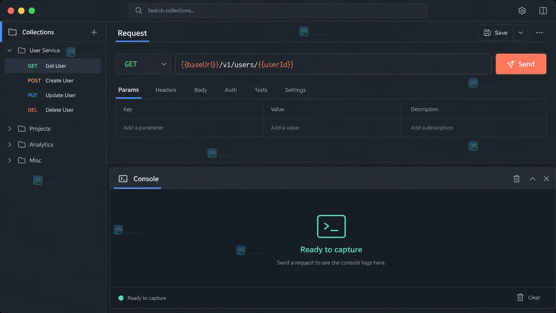Viewport: 556px width, 313px height.
Task: Delete console logs with the header trash icon
Action: (516, 178)
